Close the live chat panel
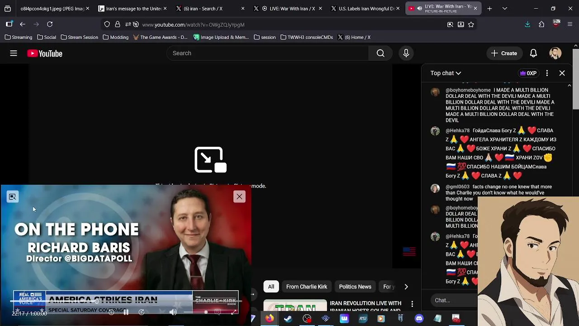The height and width of the screenshot is (326, 579). pos(562,73)
